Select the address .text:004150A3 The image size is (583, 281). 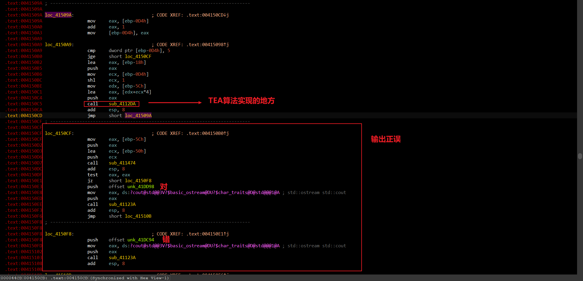[24, 33]
